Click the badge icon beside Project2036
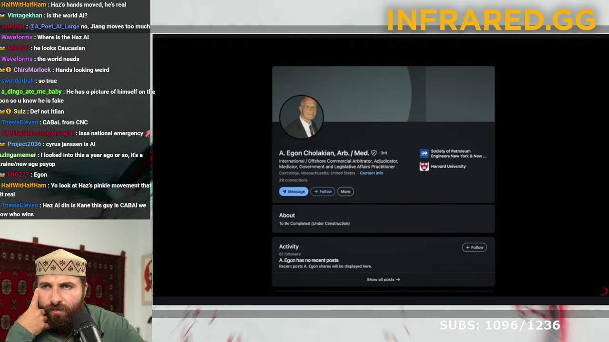This screenshot has height=342, width=609. click(2, 144)
